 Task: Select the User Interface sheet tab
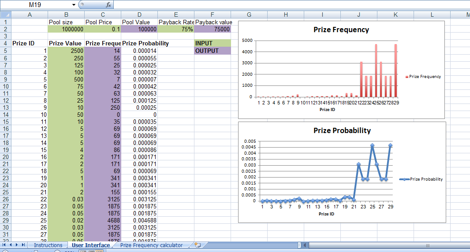pos(91,245)
